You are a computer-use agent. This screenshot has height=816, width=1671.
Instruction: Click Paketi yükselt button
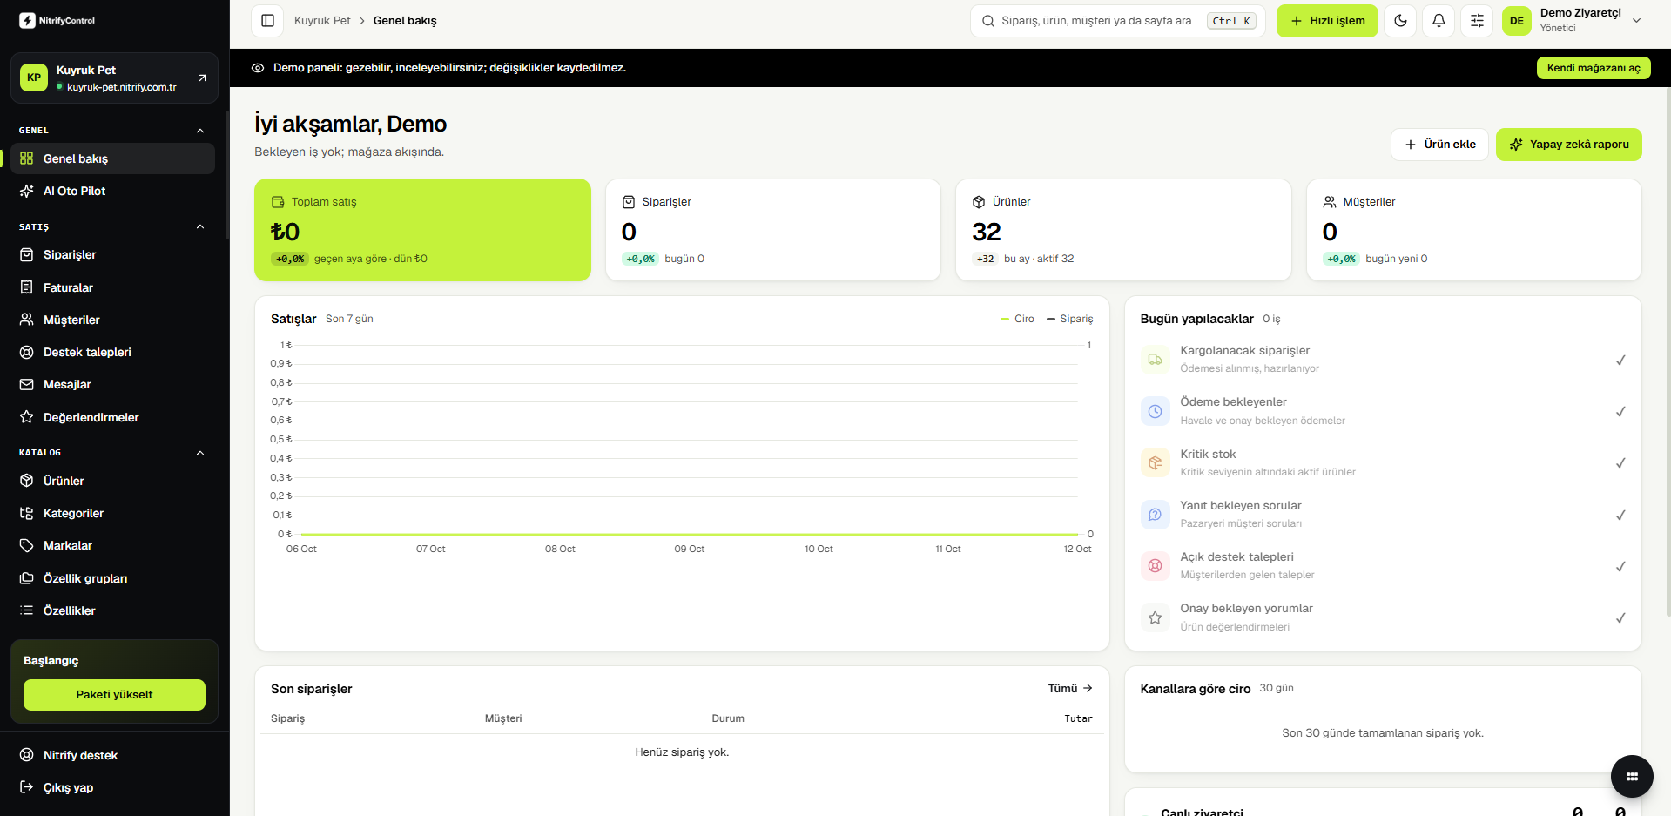pyautogui.click(x=114, y=695)
